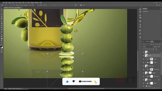Open the layer filter kind dropdown
The width and height of the screenshot is (162, 91).
tap(146, 44)
